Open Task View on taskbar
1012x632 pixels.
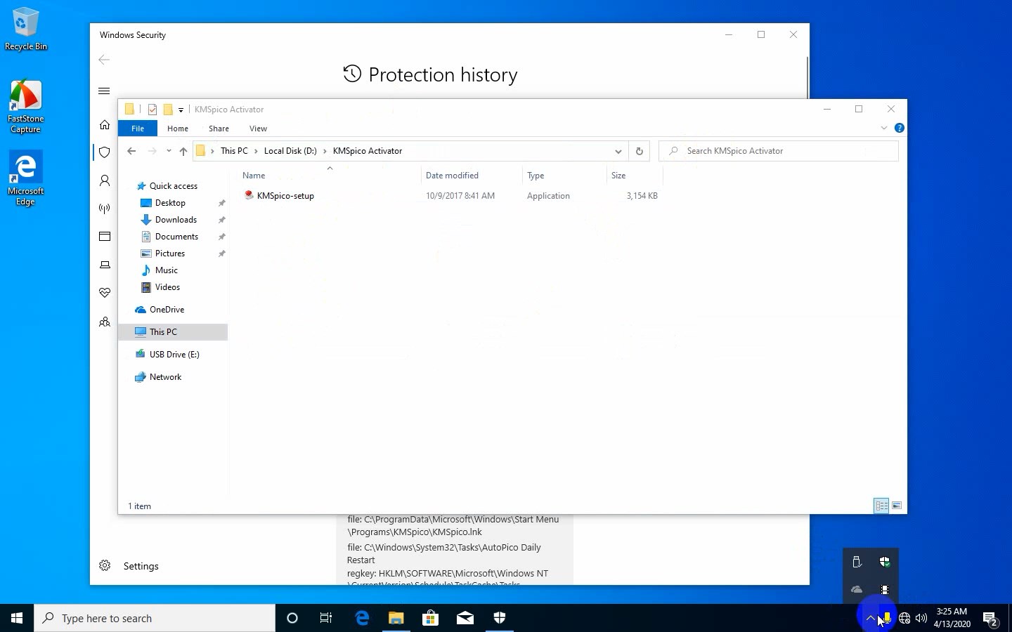[x=326, y=618]
